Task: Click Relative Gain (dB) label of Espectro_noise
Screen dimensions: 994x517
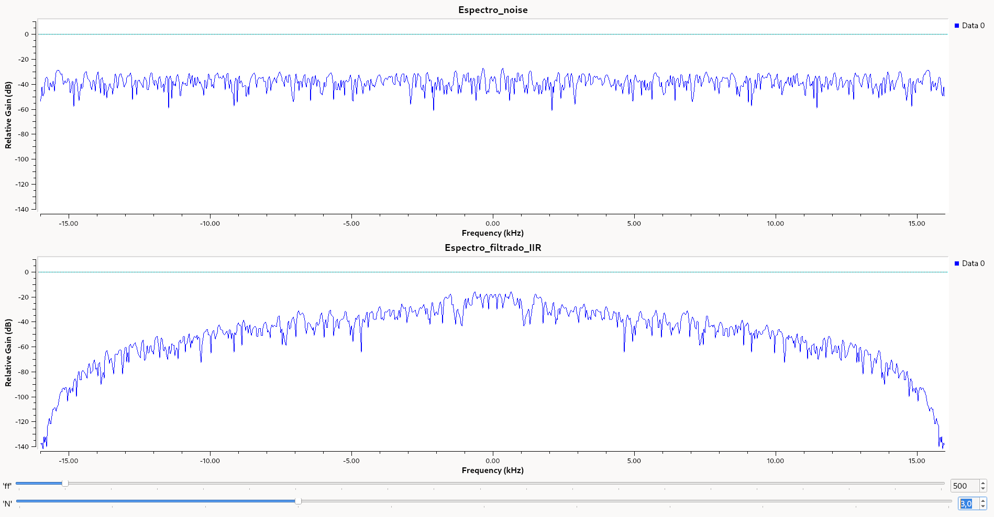Action: pos(8,115)
